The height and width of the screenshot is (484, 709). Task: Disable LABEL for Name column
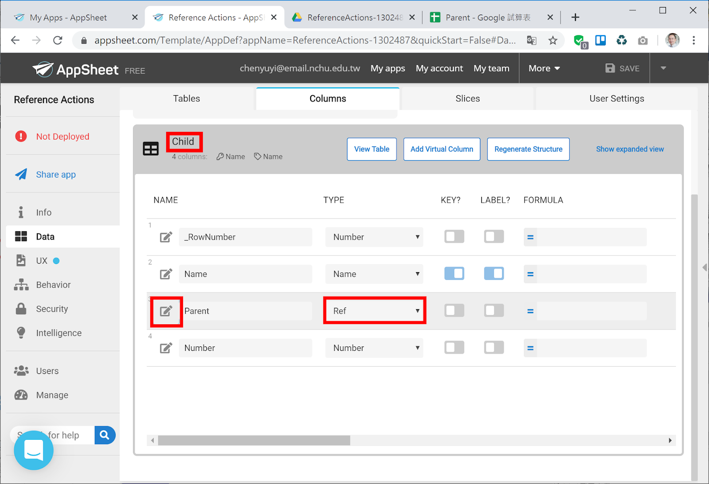[x=494, y=273]
